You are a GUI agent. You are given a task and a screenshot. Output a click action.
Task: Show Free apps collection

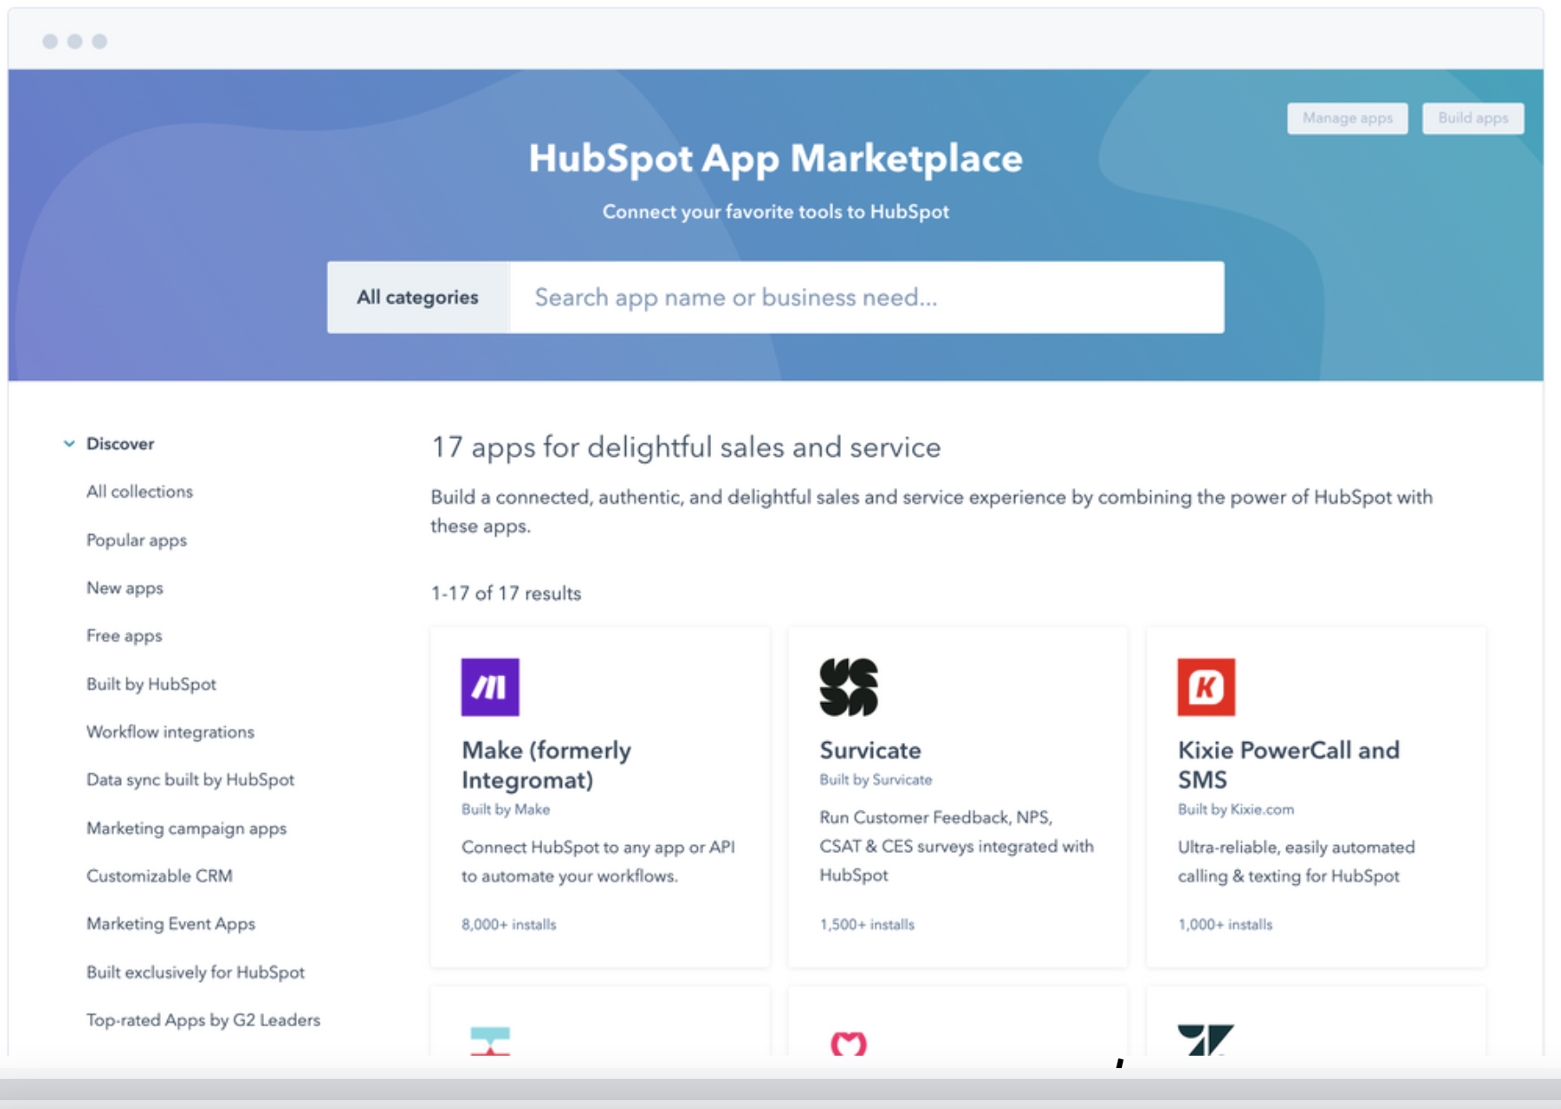point(124,636)
